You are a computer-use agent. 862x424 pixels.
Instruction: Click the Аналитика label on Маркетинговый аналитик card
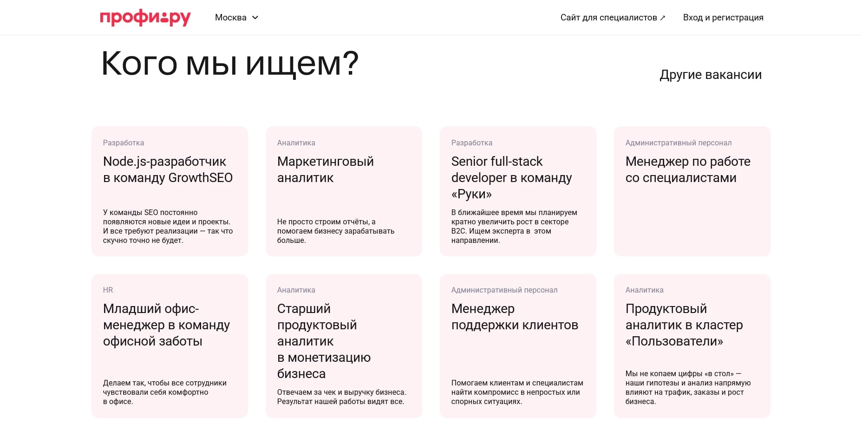click(x=296, y=143)
